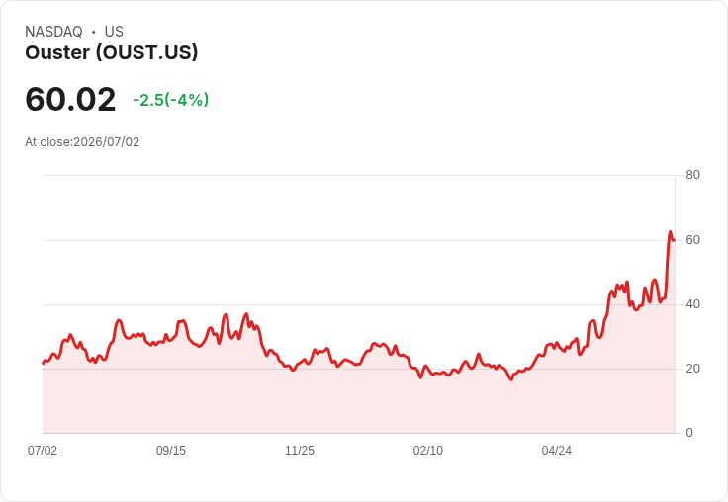The image size is (728, 502).
Task: Click the 11/25 date on x-axis
Action: point(300,451)
